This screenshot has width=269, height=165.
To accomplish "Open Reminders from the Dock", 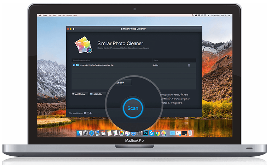I will click(115, 133).
